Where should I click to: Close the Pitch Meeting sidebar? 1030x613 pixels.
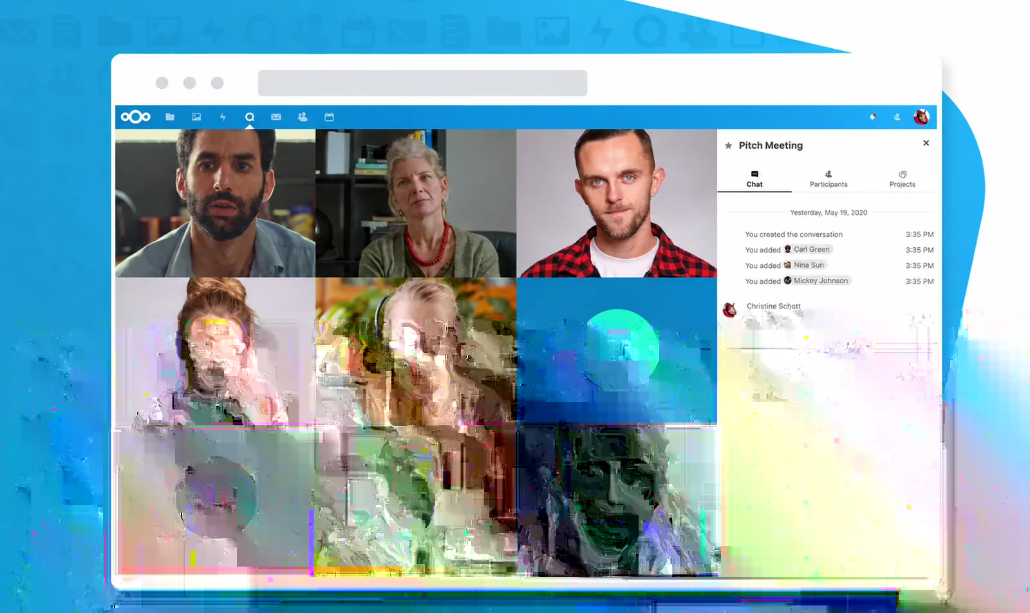(926, 143)
